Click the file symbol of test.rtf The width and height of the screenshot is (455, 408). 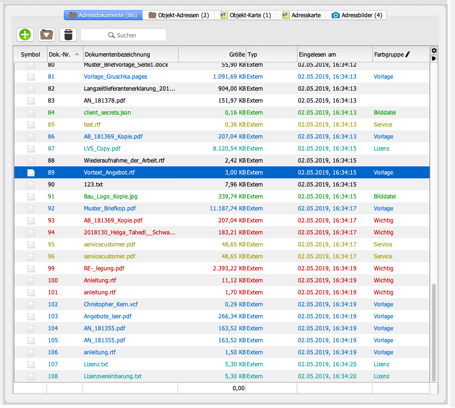(31, 125)
